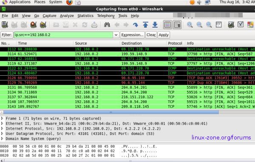Expand the Frame 1 details row
Screen dimensions: 255x162
pyautogui.click(x=2, y=118)
